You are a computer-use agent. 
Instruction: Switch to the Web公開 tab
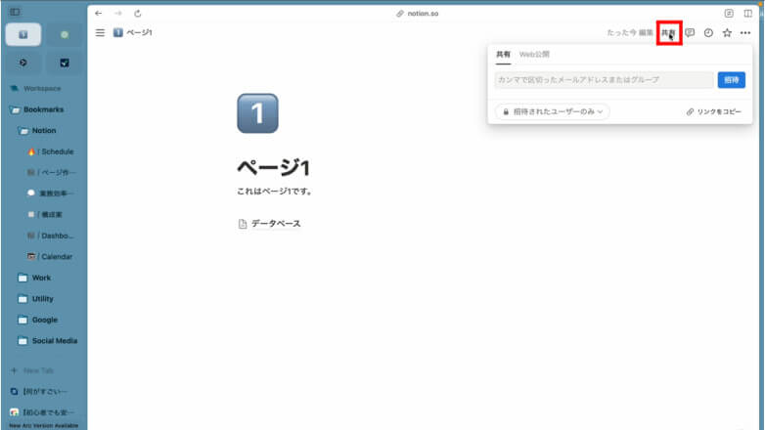[x=534, y=54]
